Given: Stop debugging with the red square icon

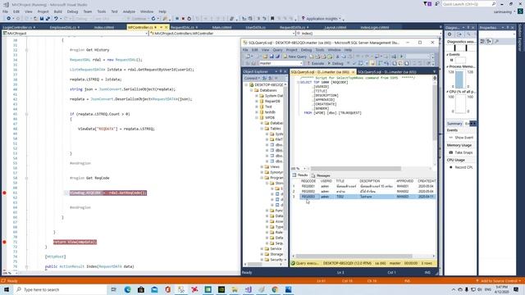Looking at the screenshot, I should point(183,19).
